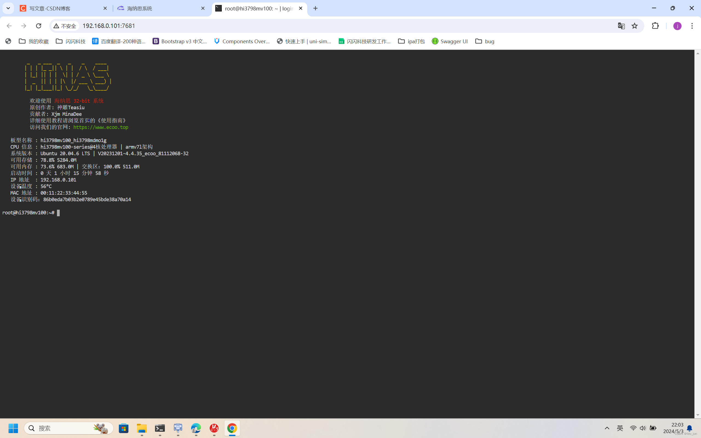The width and height of the screenshot is (701, 438).
Task: Click the bookmark star icon
Action: (x=634, y=26)
